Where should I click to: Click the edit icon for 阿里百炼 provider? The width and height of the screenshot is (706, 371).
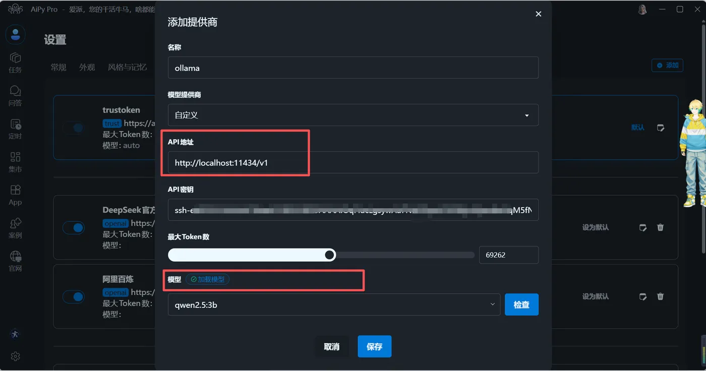[x=643, y=297]
